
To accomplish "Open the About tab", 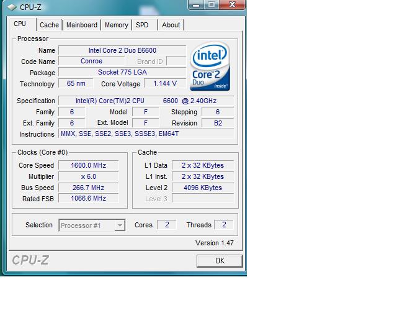I will pos(171,25).
